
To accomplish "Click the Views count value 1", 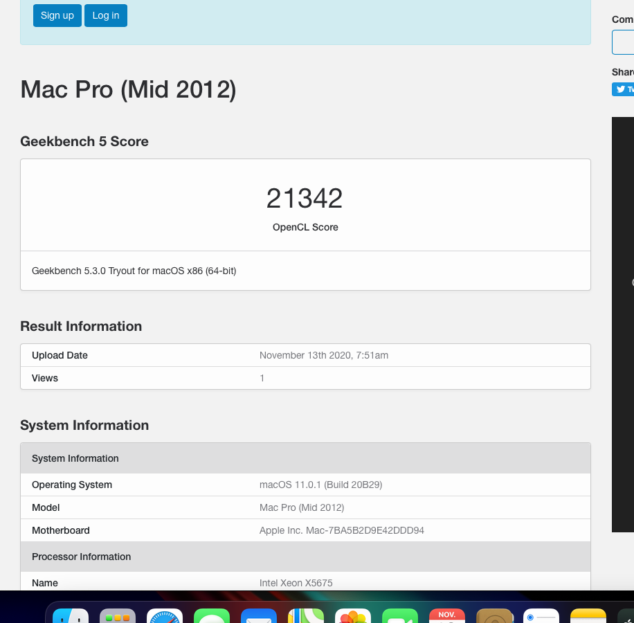I will pyautogui.click(x=262, y=378).
